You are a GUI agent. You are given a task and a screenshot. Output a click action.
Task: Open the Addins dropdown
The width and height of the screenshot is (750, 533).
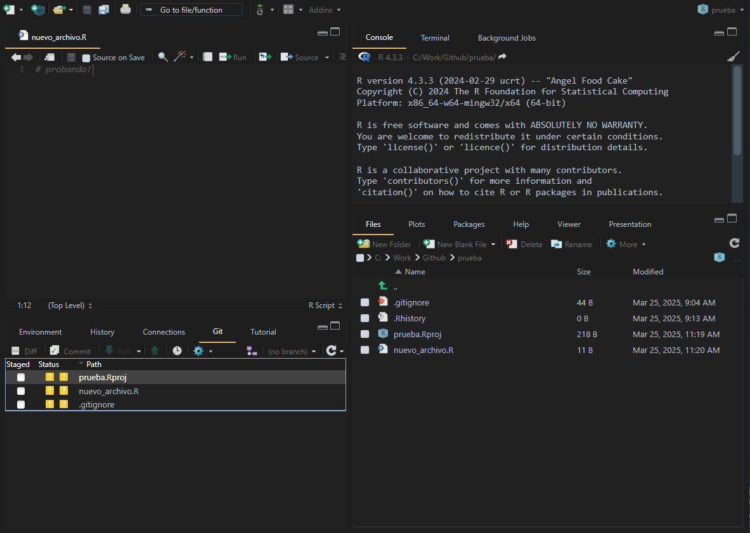[325, 10]
